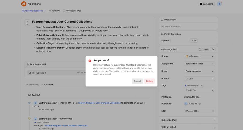Open the Priority Low dropdown
This screenshot has height=130, width=243.
click(x=200, y=79)
